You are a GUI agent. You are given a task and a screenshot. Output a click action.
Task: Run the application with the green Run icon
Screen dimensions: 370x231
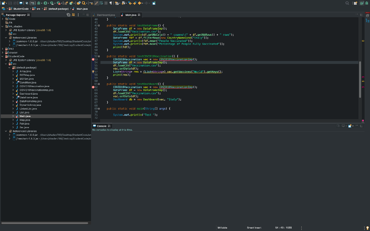[x=45, y=3]
